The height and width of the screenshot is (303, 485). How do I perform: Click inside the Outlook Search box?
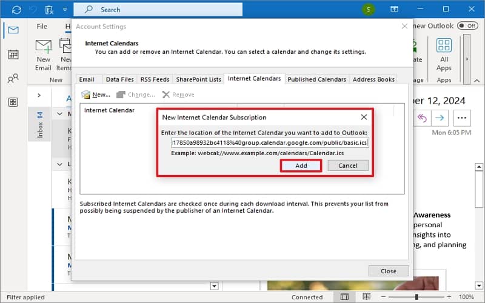(158, 10)
